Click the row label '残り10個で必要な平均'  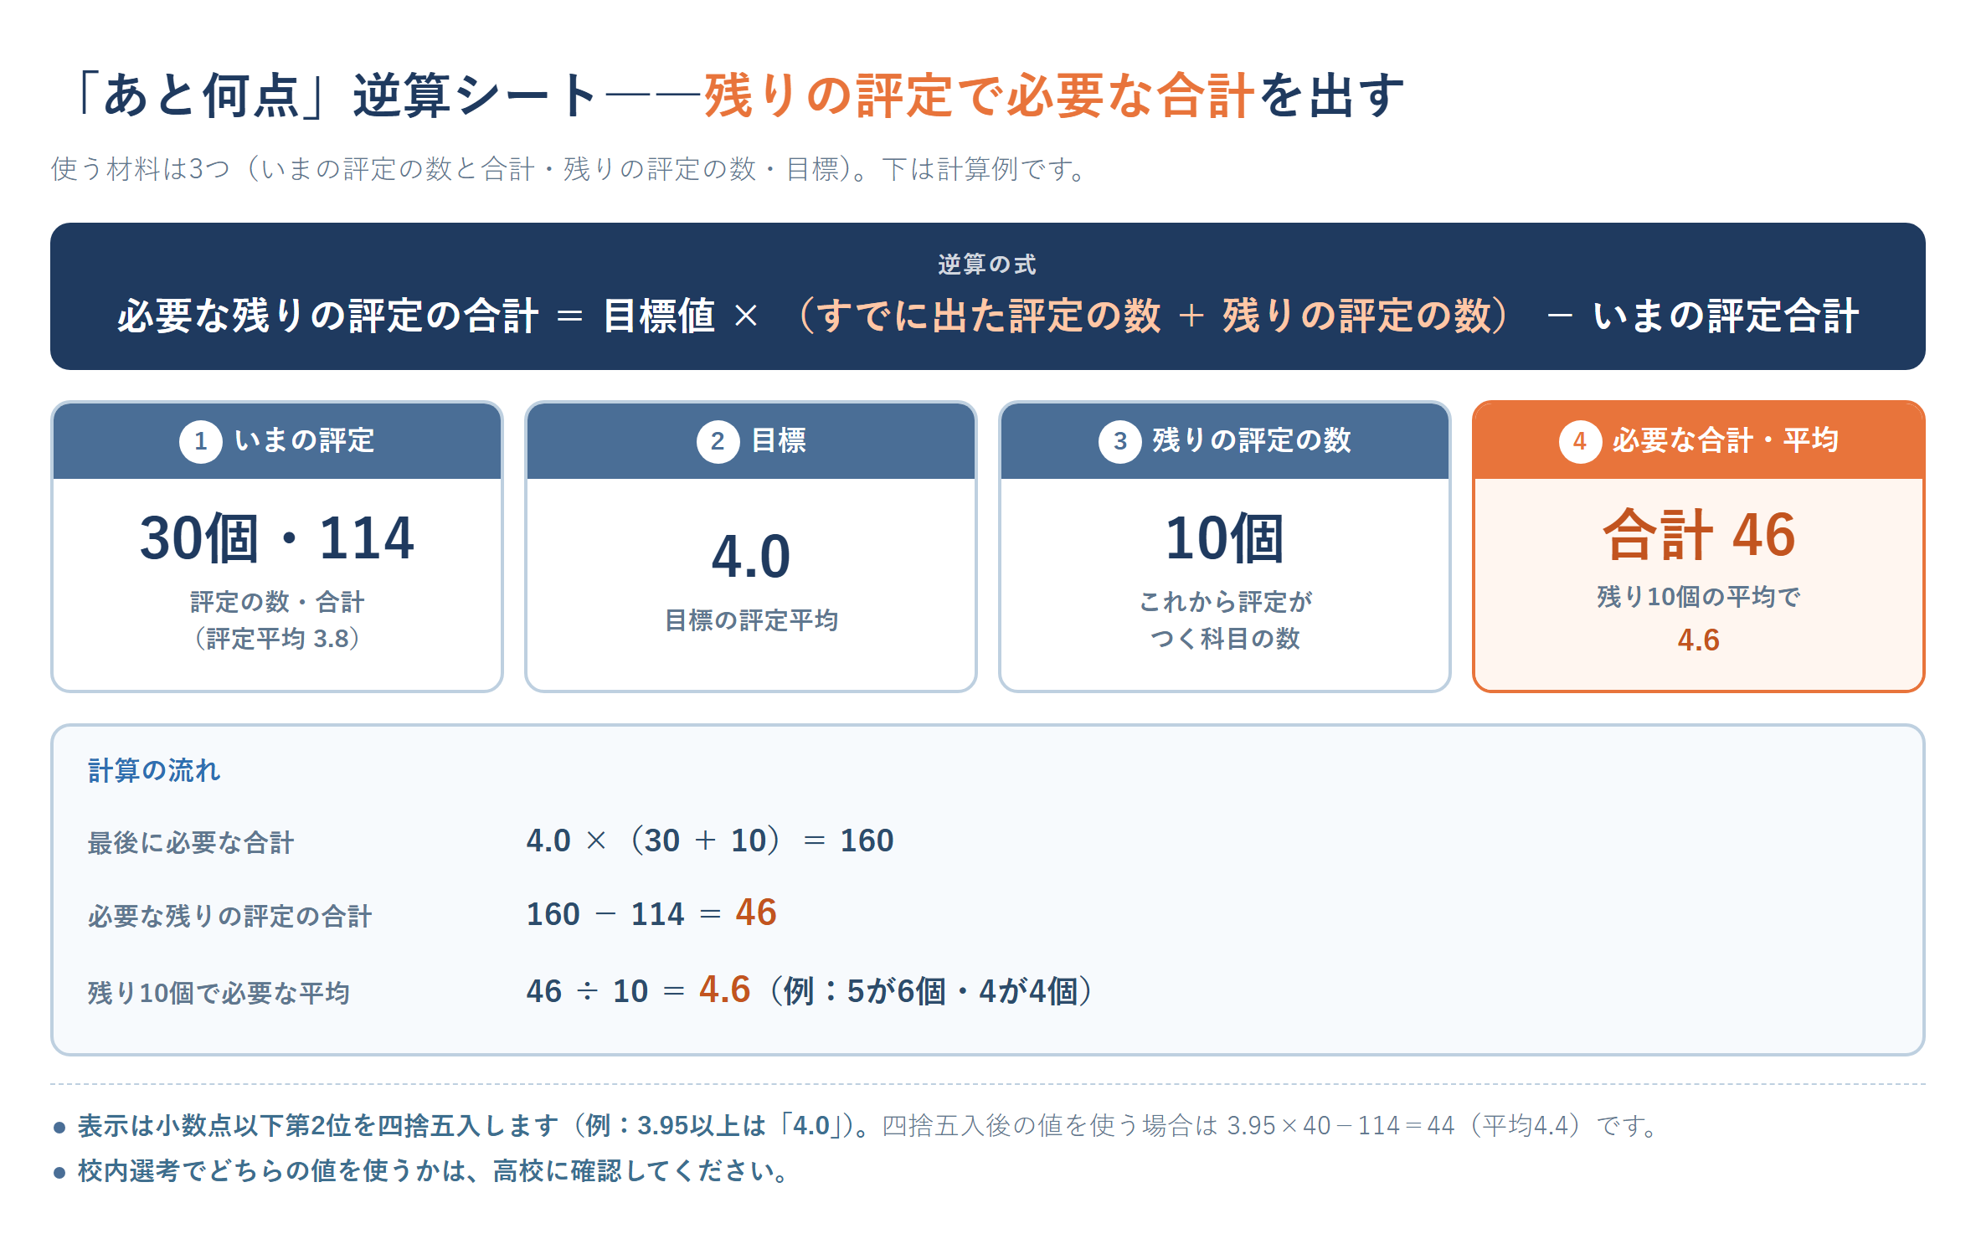coord(219,993)
